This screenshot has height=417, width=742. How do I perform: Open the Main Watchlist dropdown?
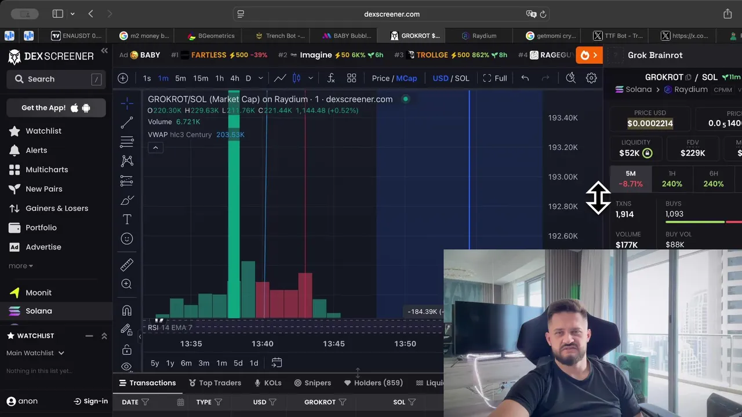click(35, 353)
